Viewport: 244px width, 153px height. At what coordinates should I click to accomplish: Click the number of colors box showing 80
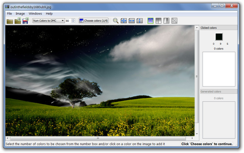click(x=68, y=21)
